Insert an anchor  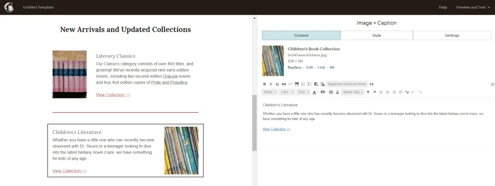pyautogui.click(x=337, y=92)
